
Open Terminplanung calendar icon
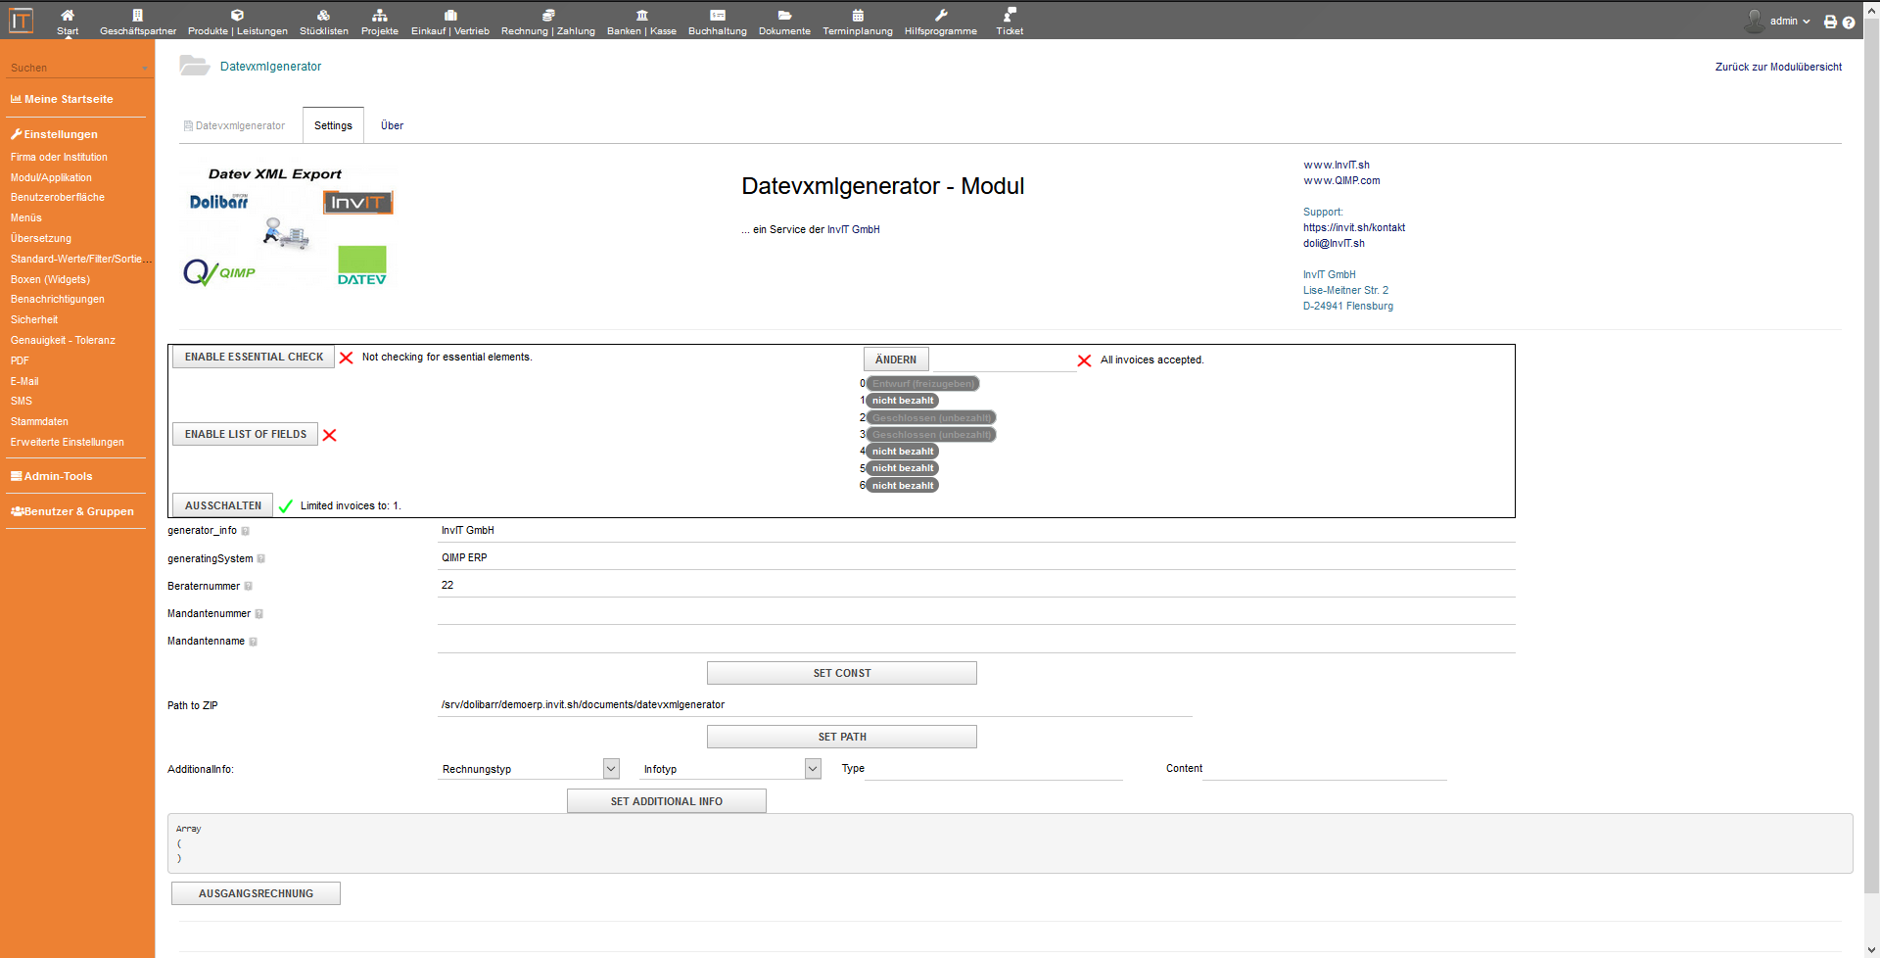click(x=858, y=16)
